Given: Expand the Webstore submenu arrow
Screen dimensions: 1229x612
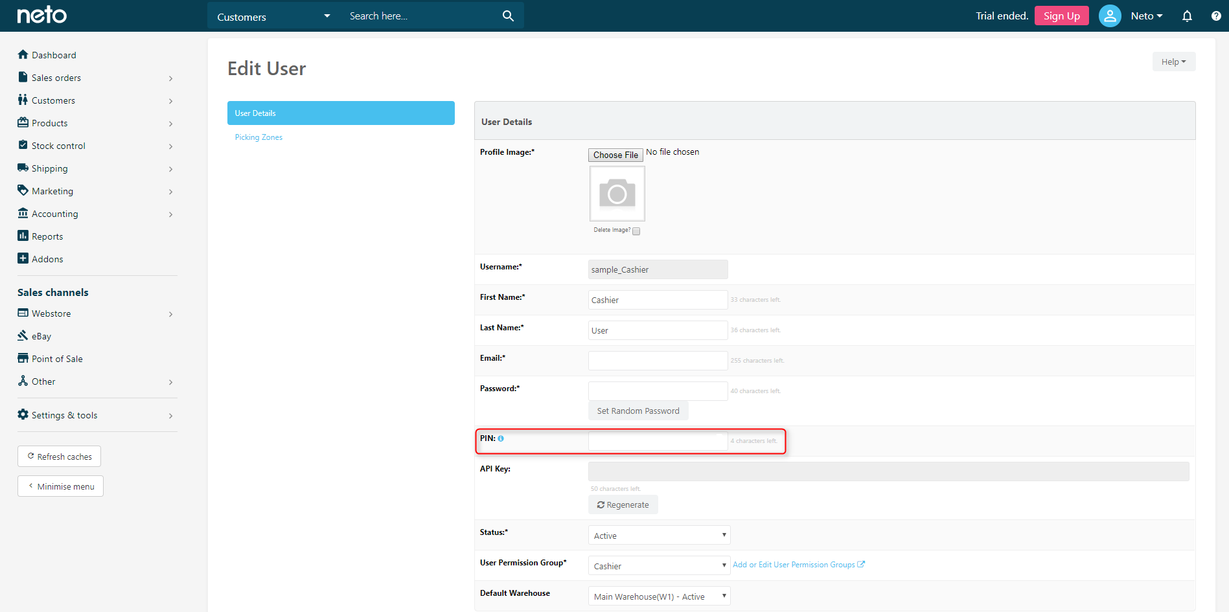Looking at the screenshot, I should point(171,314).
